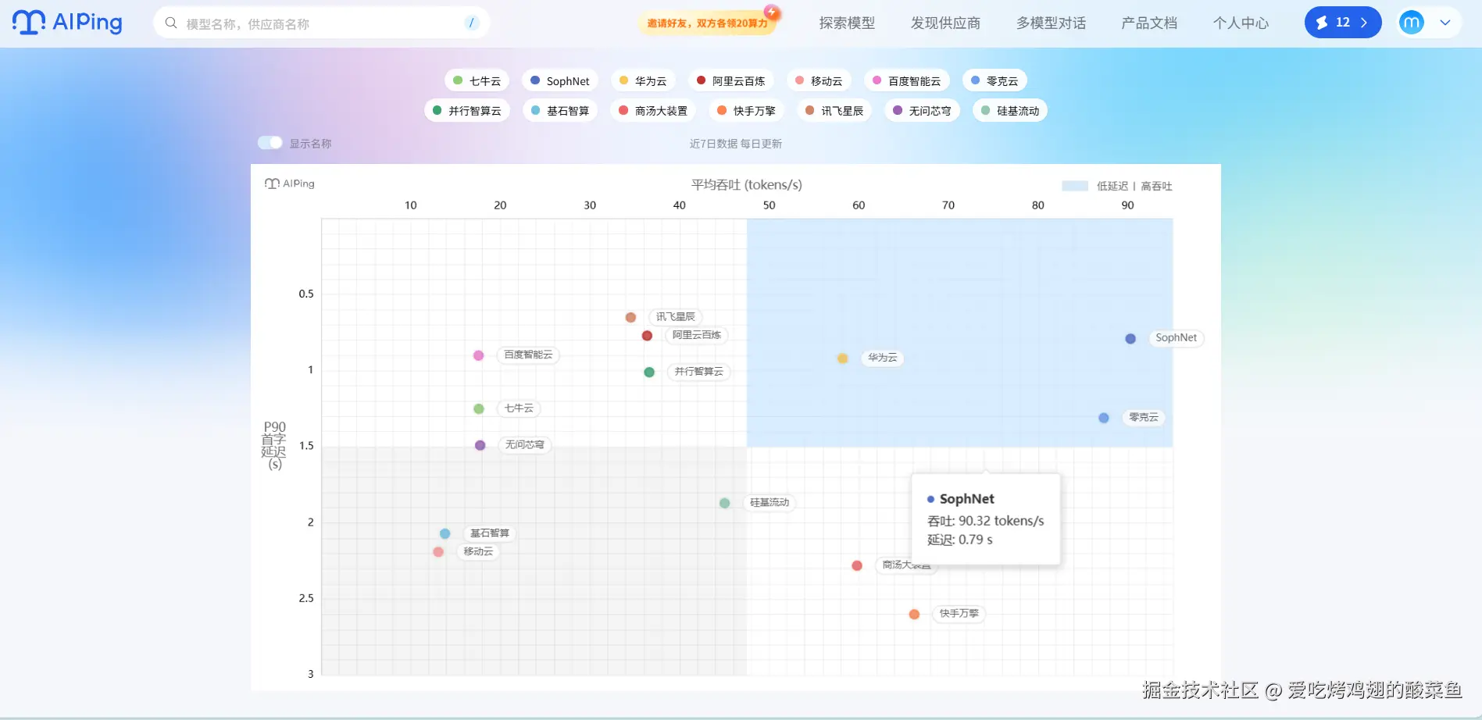Image resolution: width=1482 pixels, height=720 pixels.
Task: Click the 近7日数据 每日更新 note
Action: 736,144
